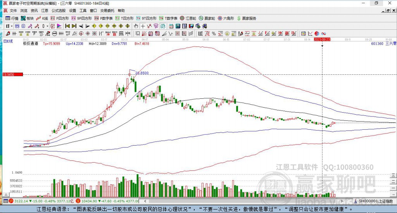Viewport: 397px width, 213px height.
Task: Click the yellow diamond left-arrow icon
Action: [x=94, y=26]
